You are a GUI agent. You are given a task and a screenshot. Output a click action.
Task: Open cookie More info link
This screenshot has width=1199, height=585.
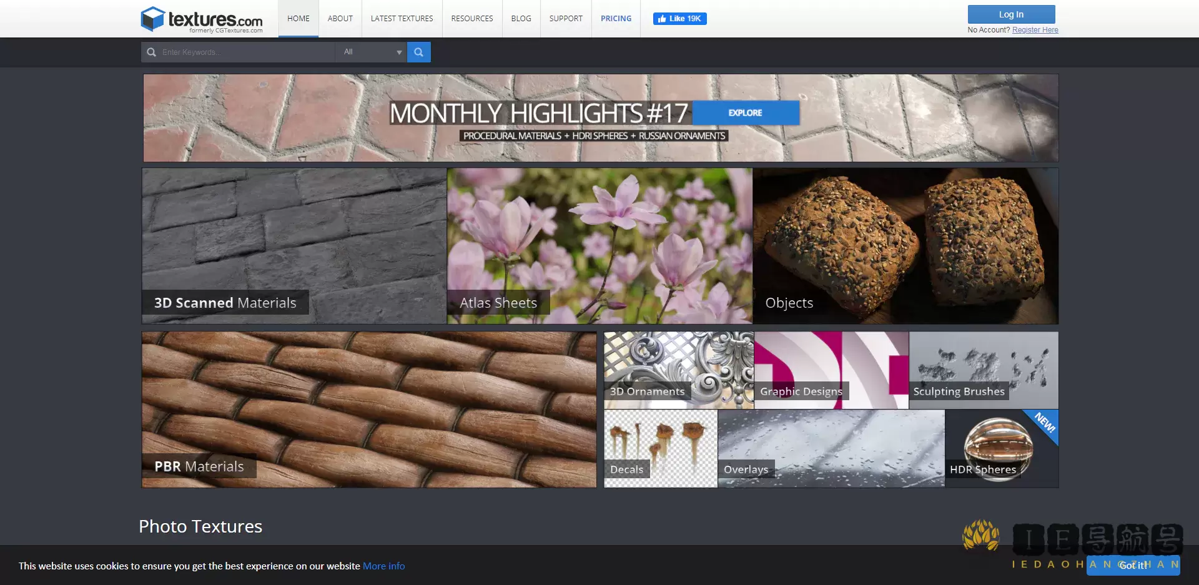(383, 566)
